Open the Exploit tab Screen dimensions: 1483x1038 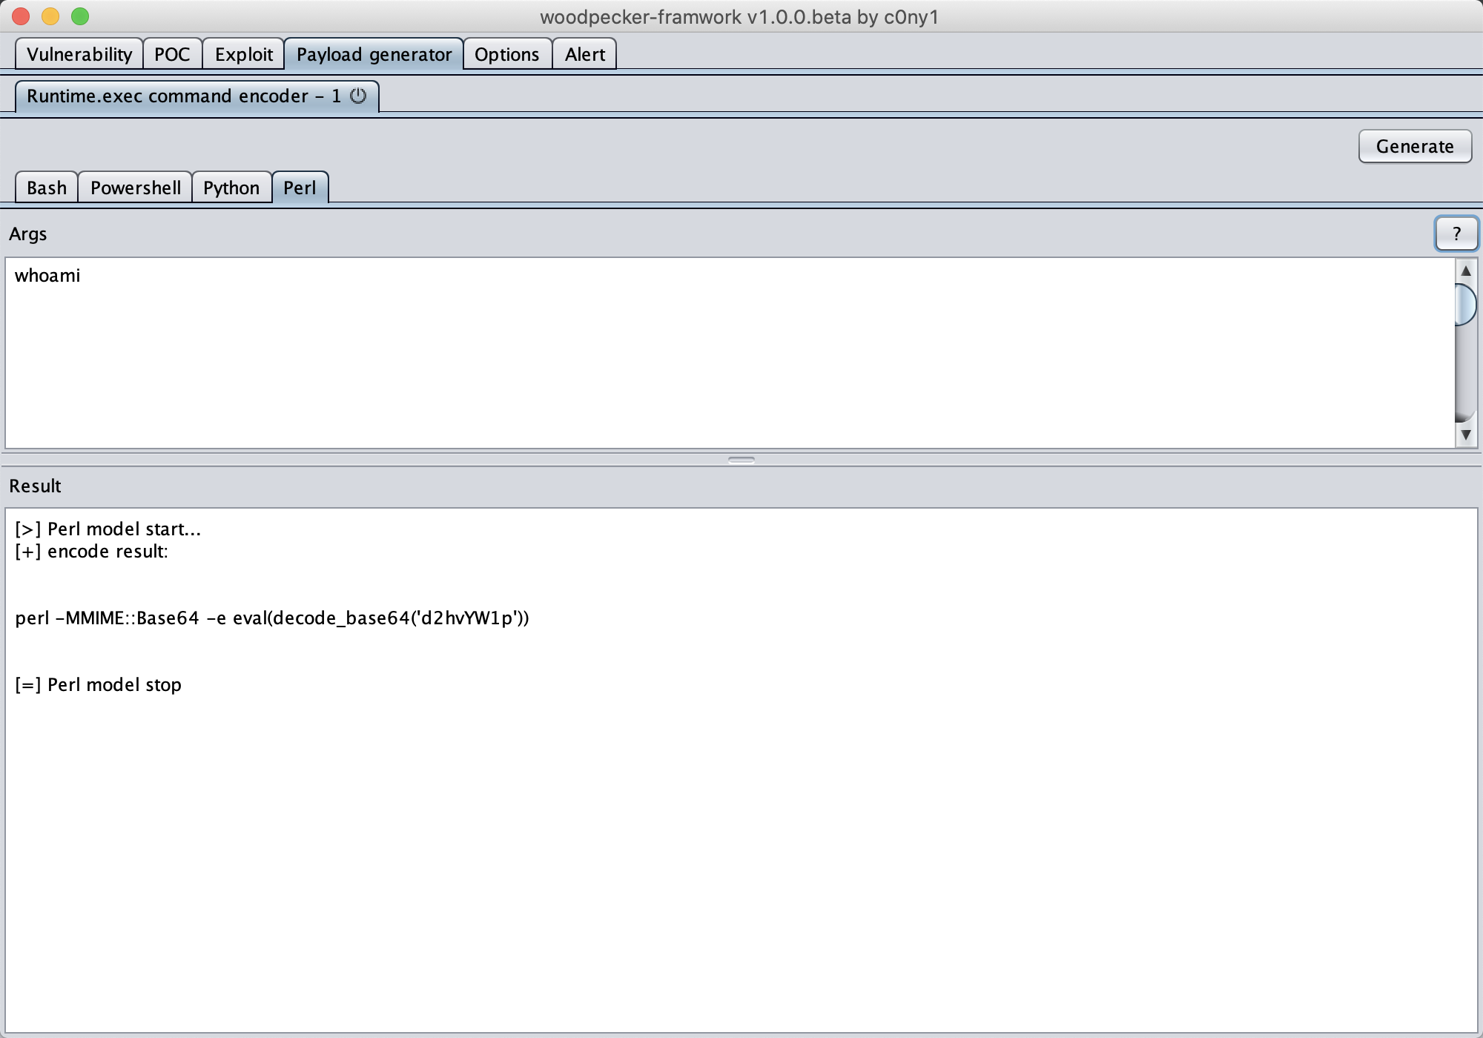point(243,54)
